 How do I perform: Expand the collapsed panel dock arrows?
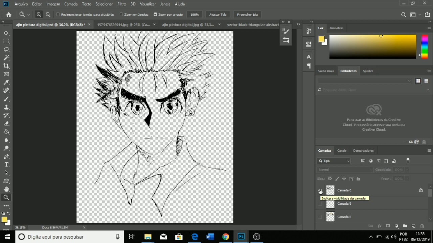click(312, 22)
